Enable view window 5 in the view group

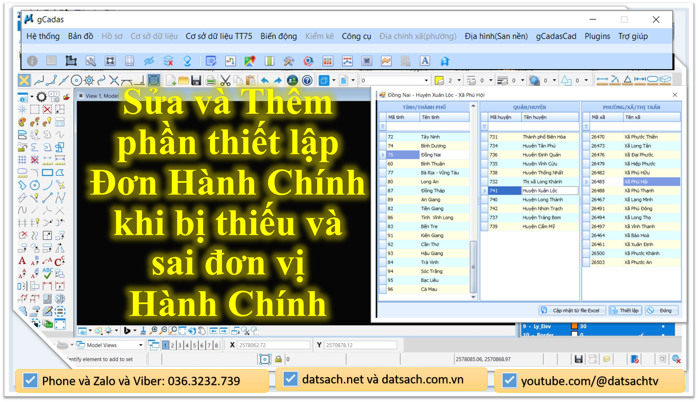click(194, 345)
